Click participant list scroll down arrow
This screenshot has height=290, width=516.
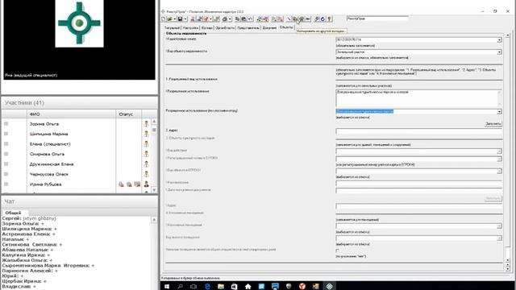[x=154, y=190]
